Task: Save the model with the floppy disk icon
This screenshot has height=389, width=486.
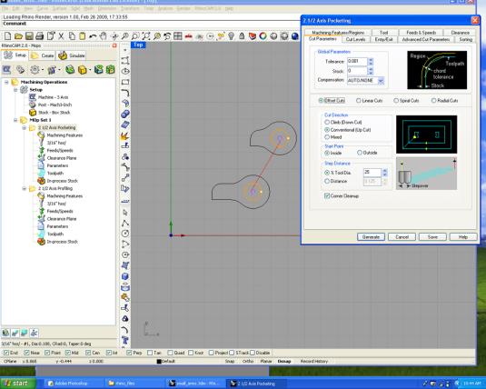Action: click(x=29, y=36)
